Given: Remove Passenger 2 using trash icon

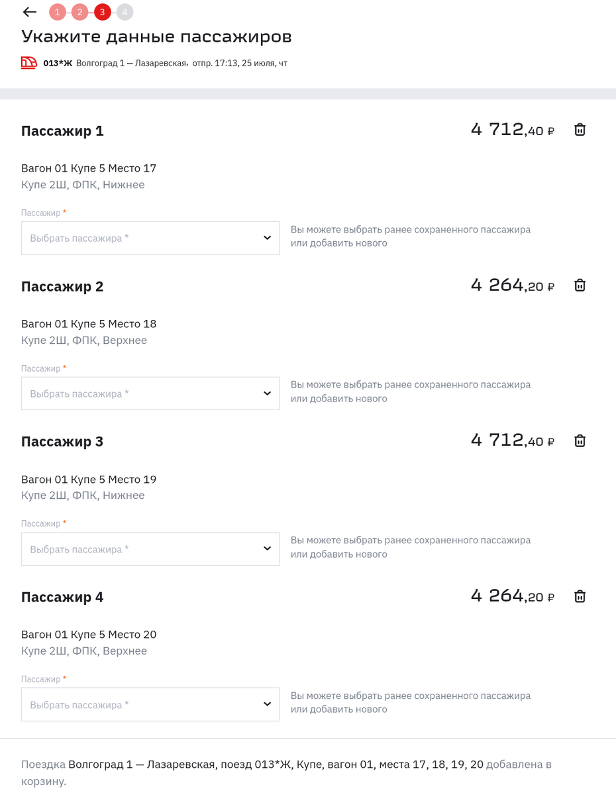Looking at the screenshot, I should [580, 286].
